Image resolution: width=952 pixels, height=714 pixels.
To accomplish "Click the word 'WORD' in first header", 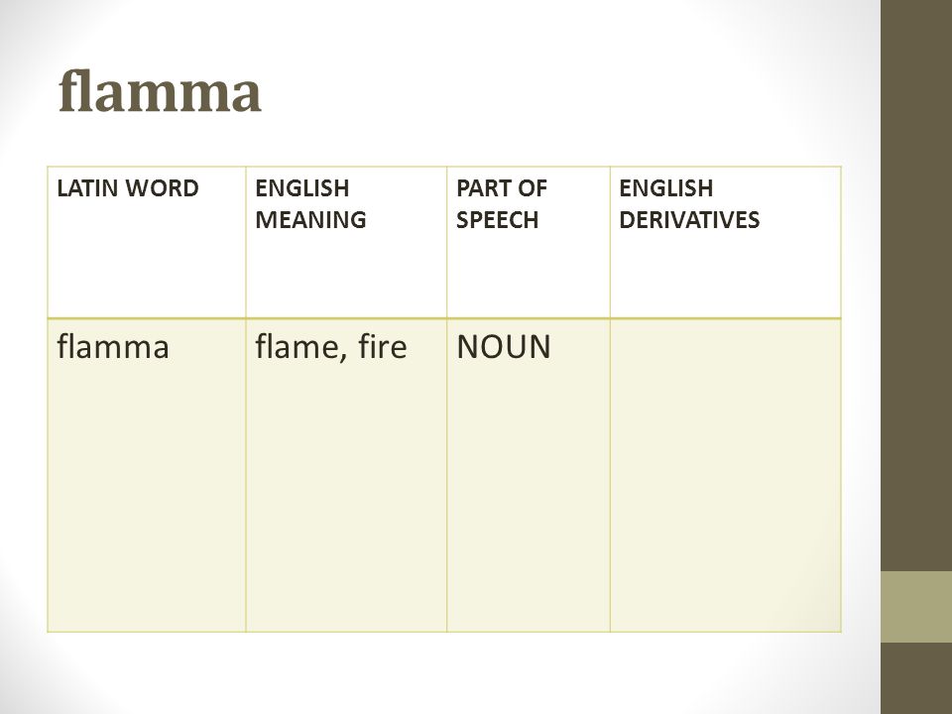I will [162, 188].
